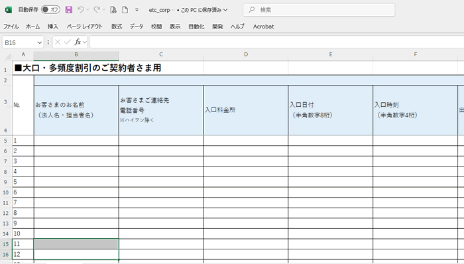Toggle the AutoSave switch
Image resolution: width=464 pixels, height=264 pixels.
click(x=50, y=10)
